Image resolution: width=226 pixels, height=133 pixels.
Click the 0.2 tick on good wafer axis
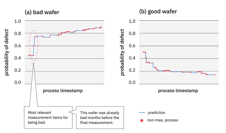[132, 71]
